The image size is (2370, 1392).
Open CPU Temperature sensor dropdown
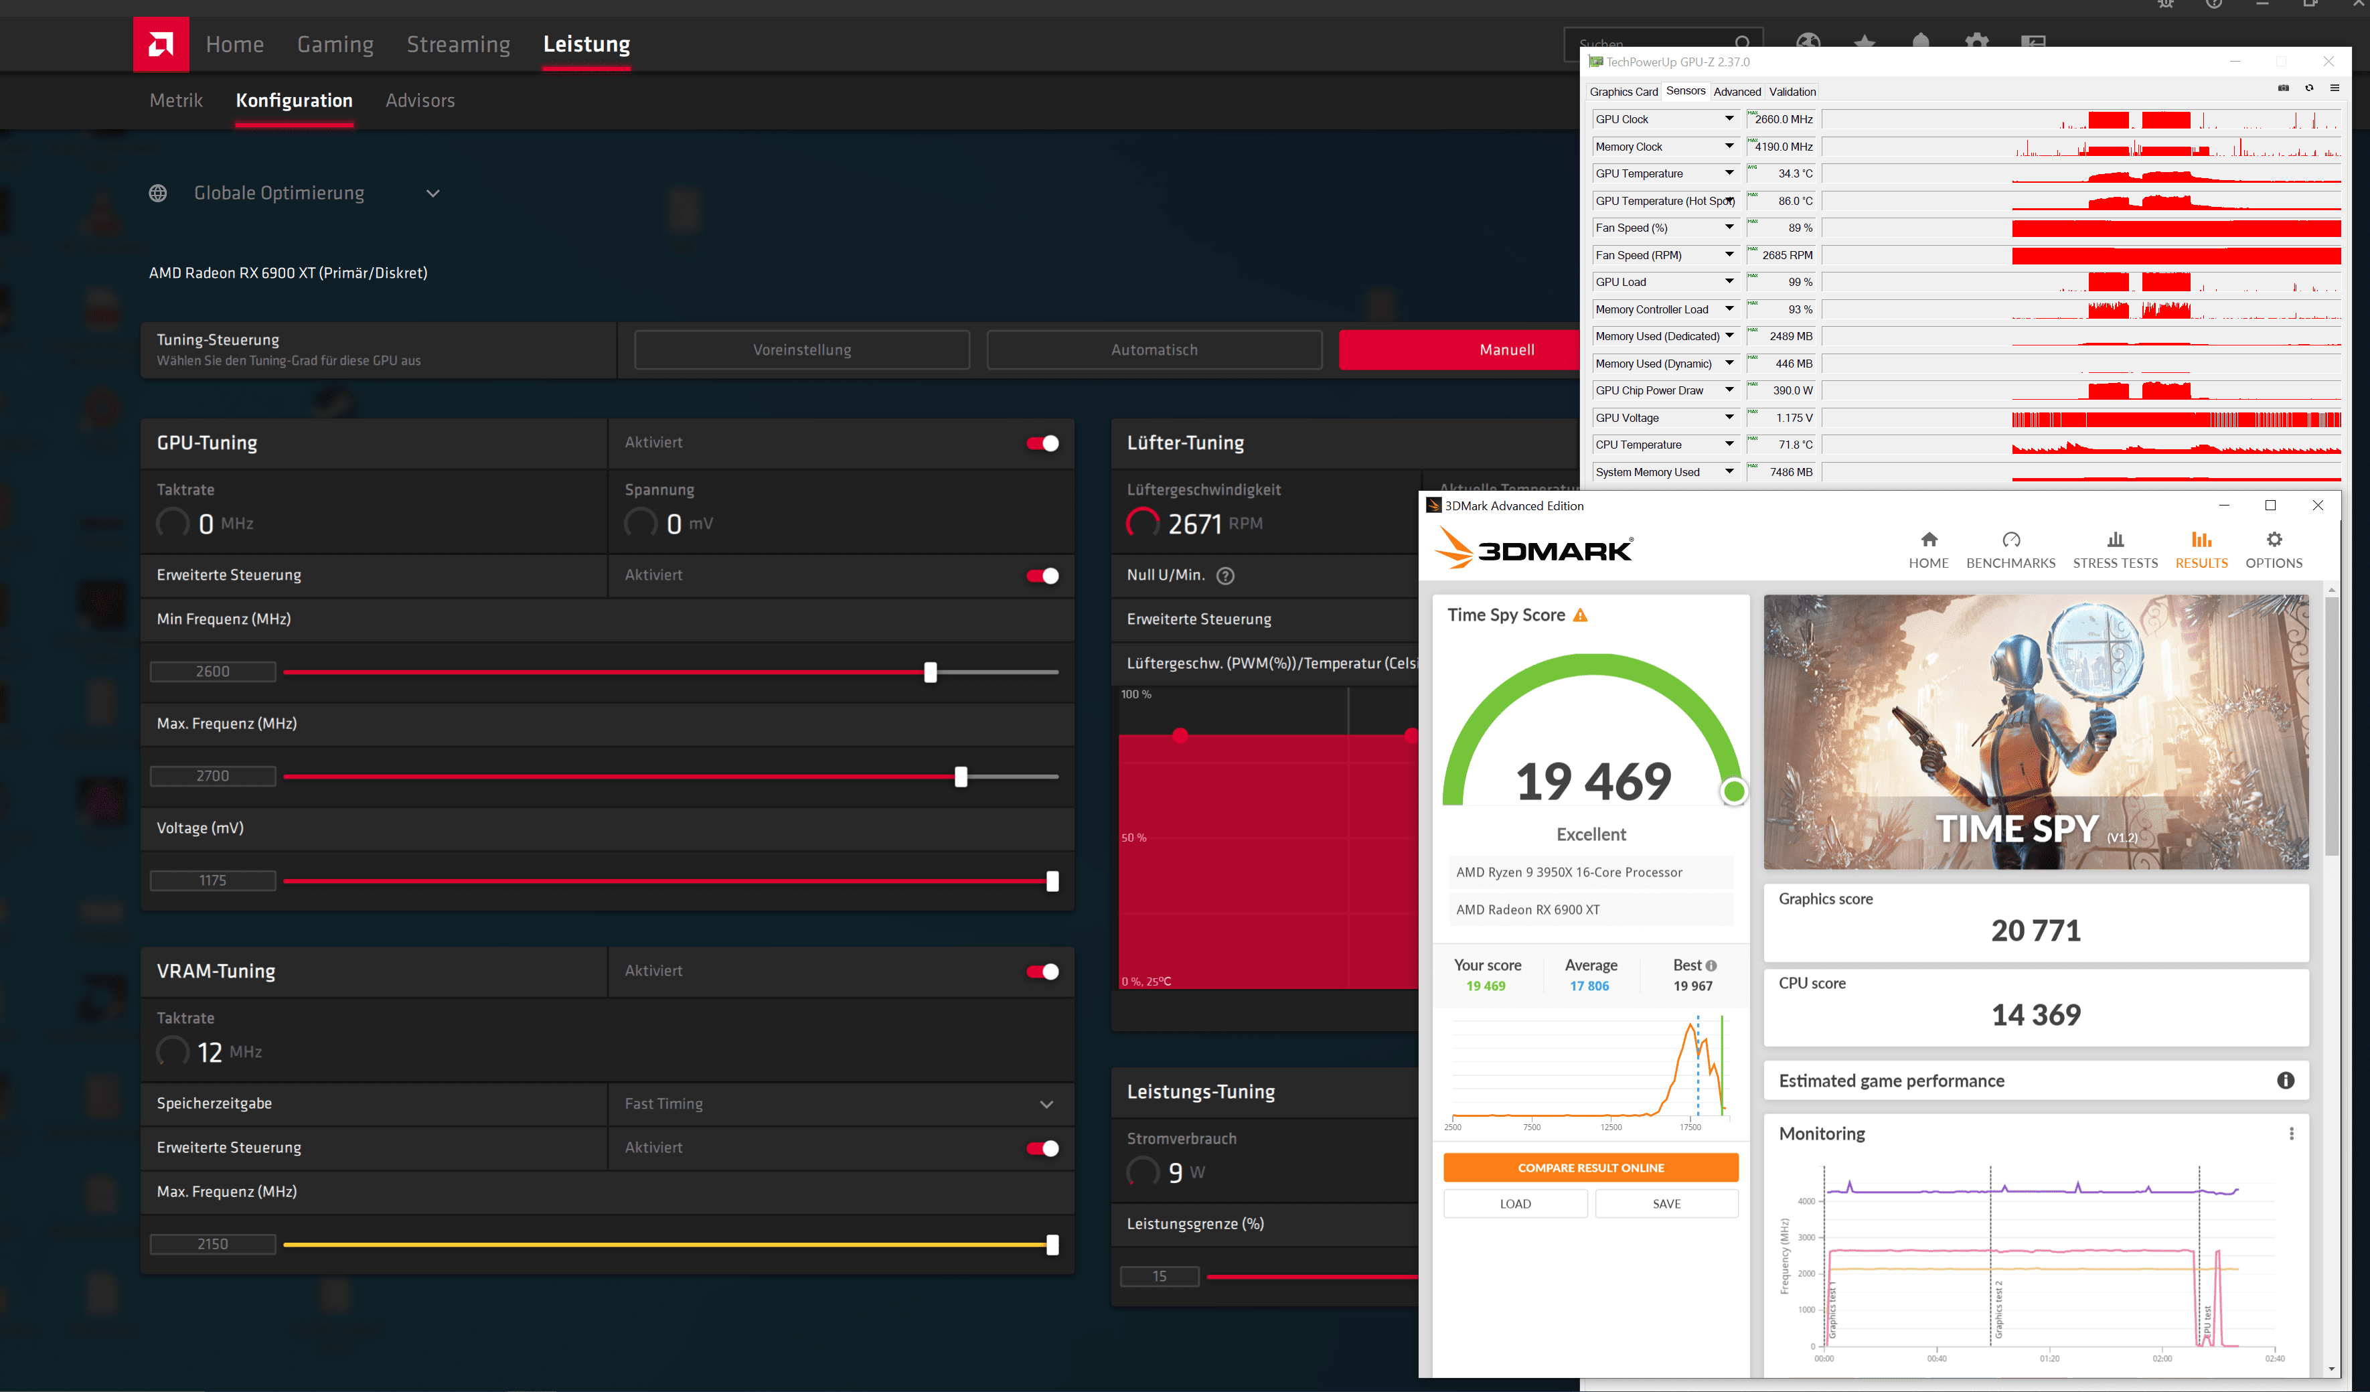coord(1729,444)
